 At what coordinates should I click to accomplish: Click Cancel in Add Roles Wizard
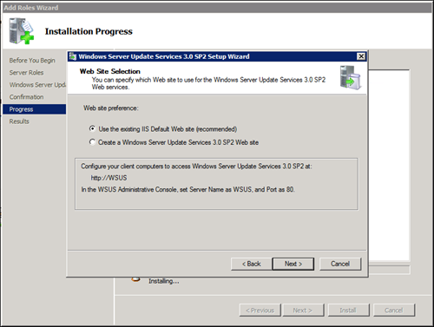point(394,311)
